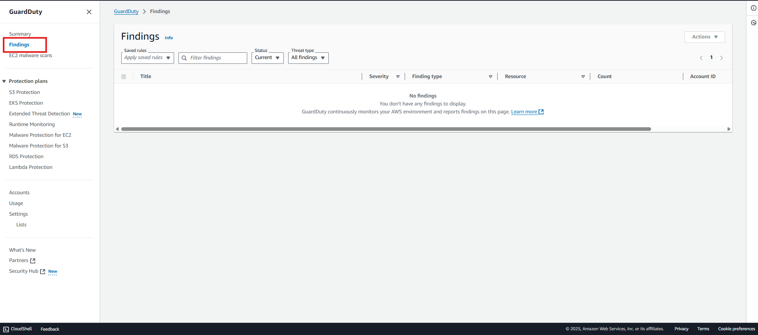758x335 pixels.
Task: Open Usage in the sidebar
Action: pyautogui.click(x=16, y=203)
